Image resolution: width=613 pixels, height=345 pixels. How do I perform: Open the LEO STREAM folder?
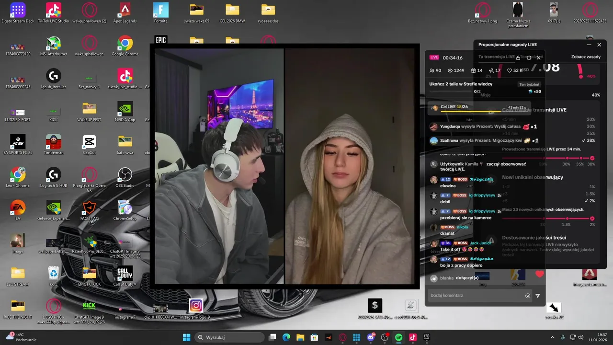[18, 276]
